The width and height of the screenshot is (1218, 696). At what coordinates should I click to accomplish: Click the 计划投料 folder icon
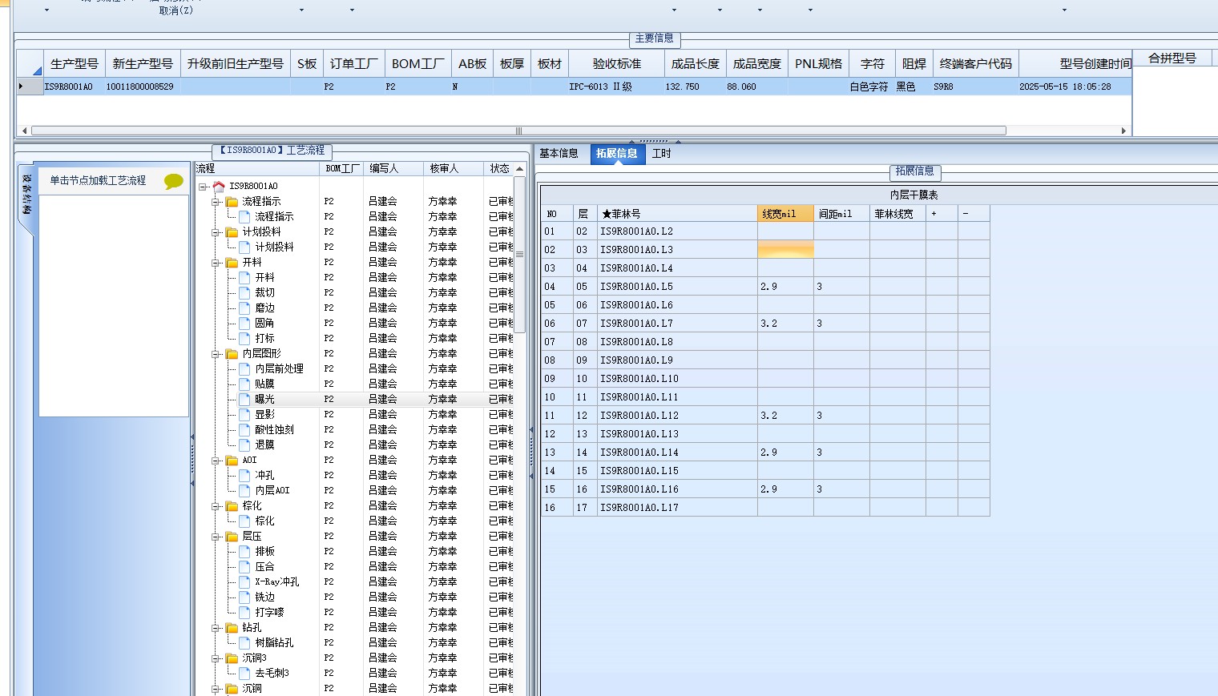[x=232, y=231]
